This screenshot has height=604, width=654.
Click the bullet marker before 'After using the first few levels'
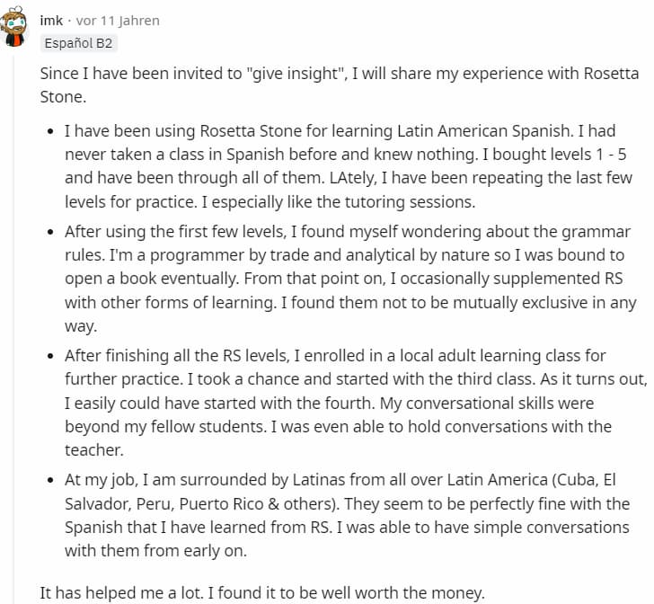coord(51,232)
